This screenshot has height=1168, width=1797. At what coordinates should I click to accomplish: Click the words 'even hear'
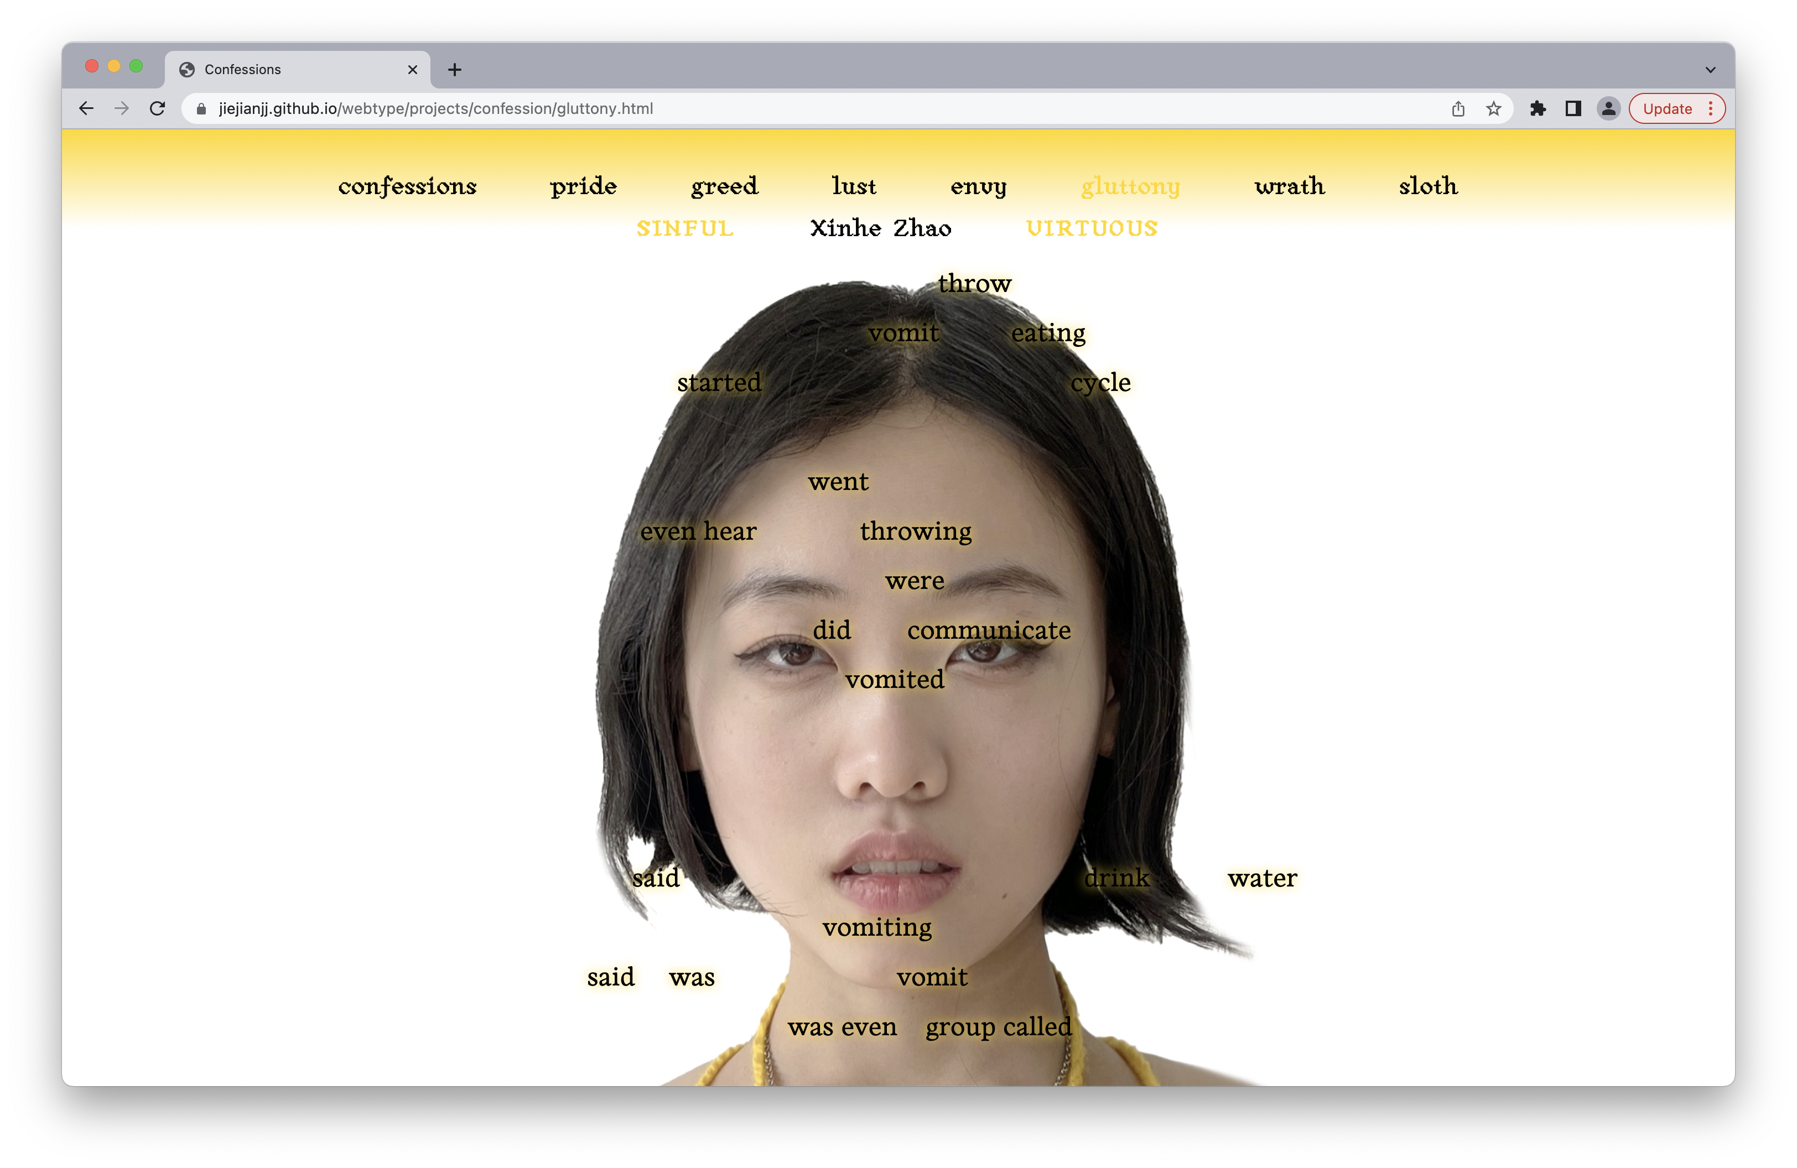698,531
